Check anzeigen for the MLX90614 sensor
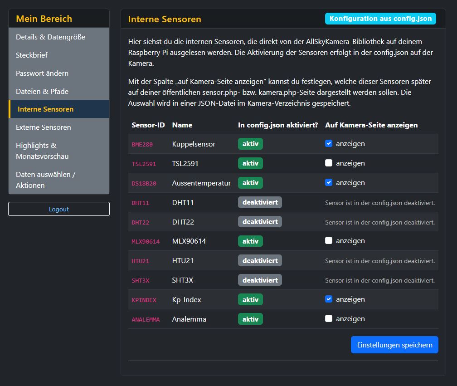This screenshot has height=386, width=457. tap(329, 241)
